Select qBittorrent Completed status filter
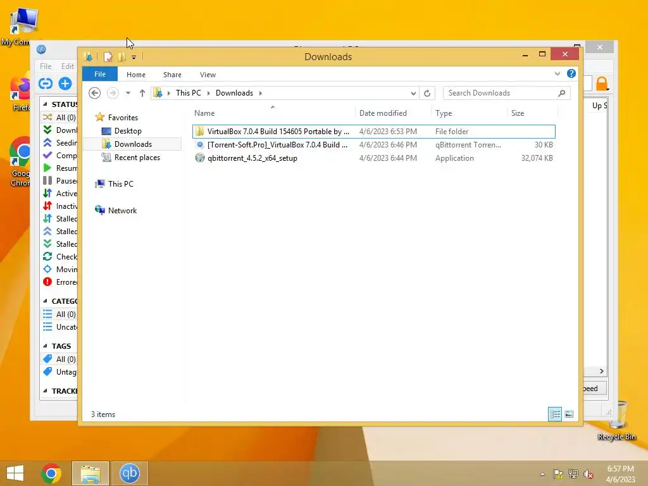The height and width of the screenshot is (486, 648). click(x=59, y=156)
